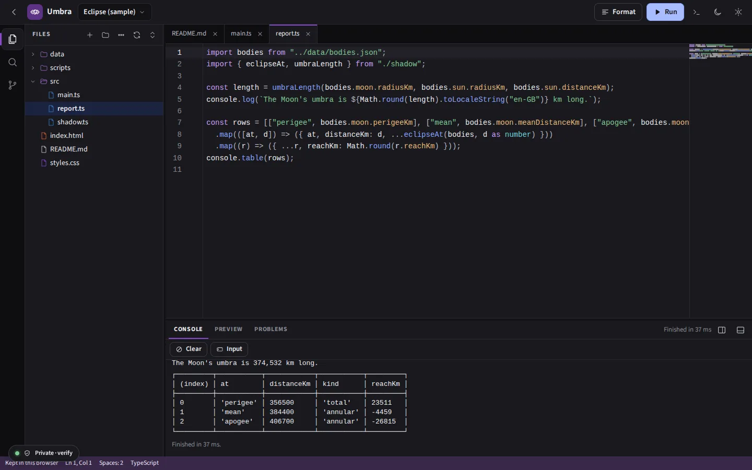752x470 pixels.
Task: Open index.html in the file tree
Action: click(94, 136)
